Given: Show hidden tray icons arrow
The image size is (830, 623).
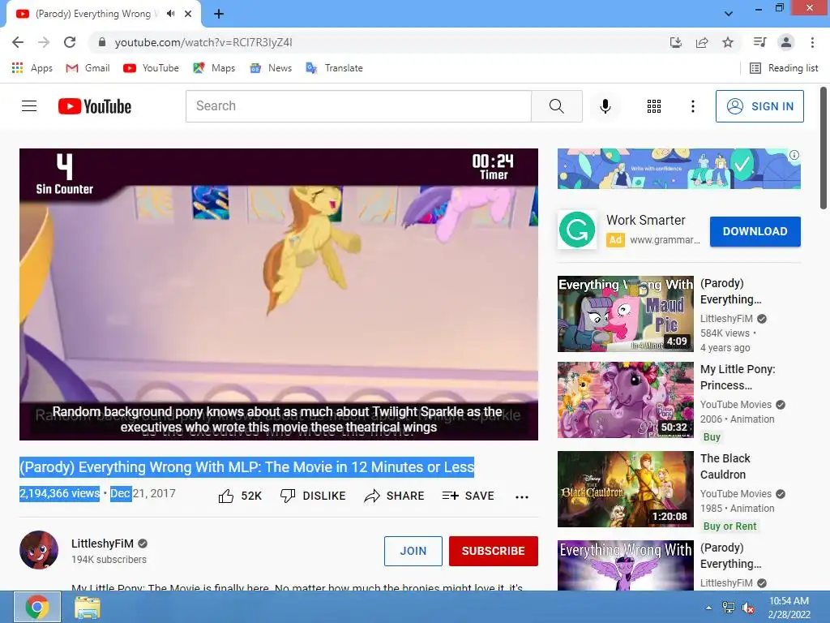Looking at the screenshot, I should [x=708, y=608].
